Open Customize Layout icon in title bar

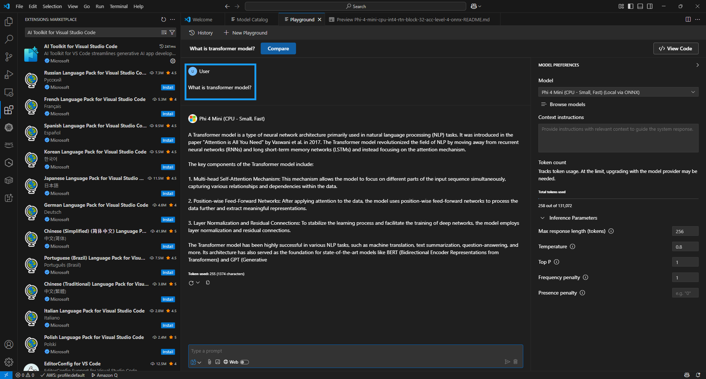tap(621, 6)
